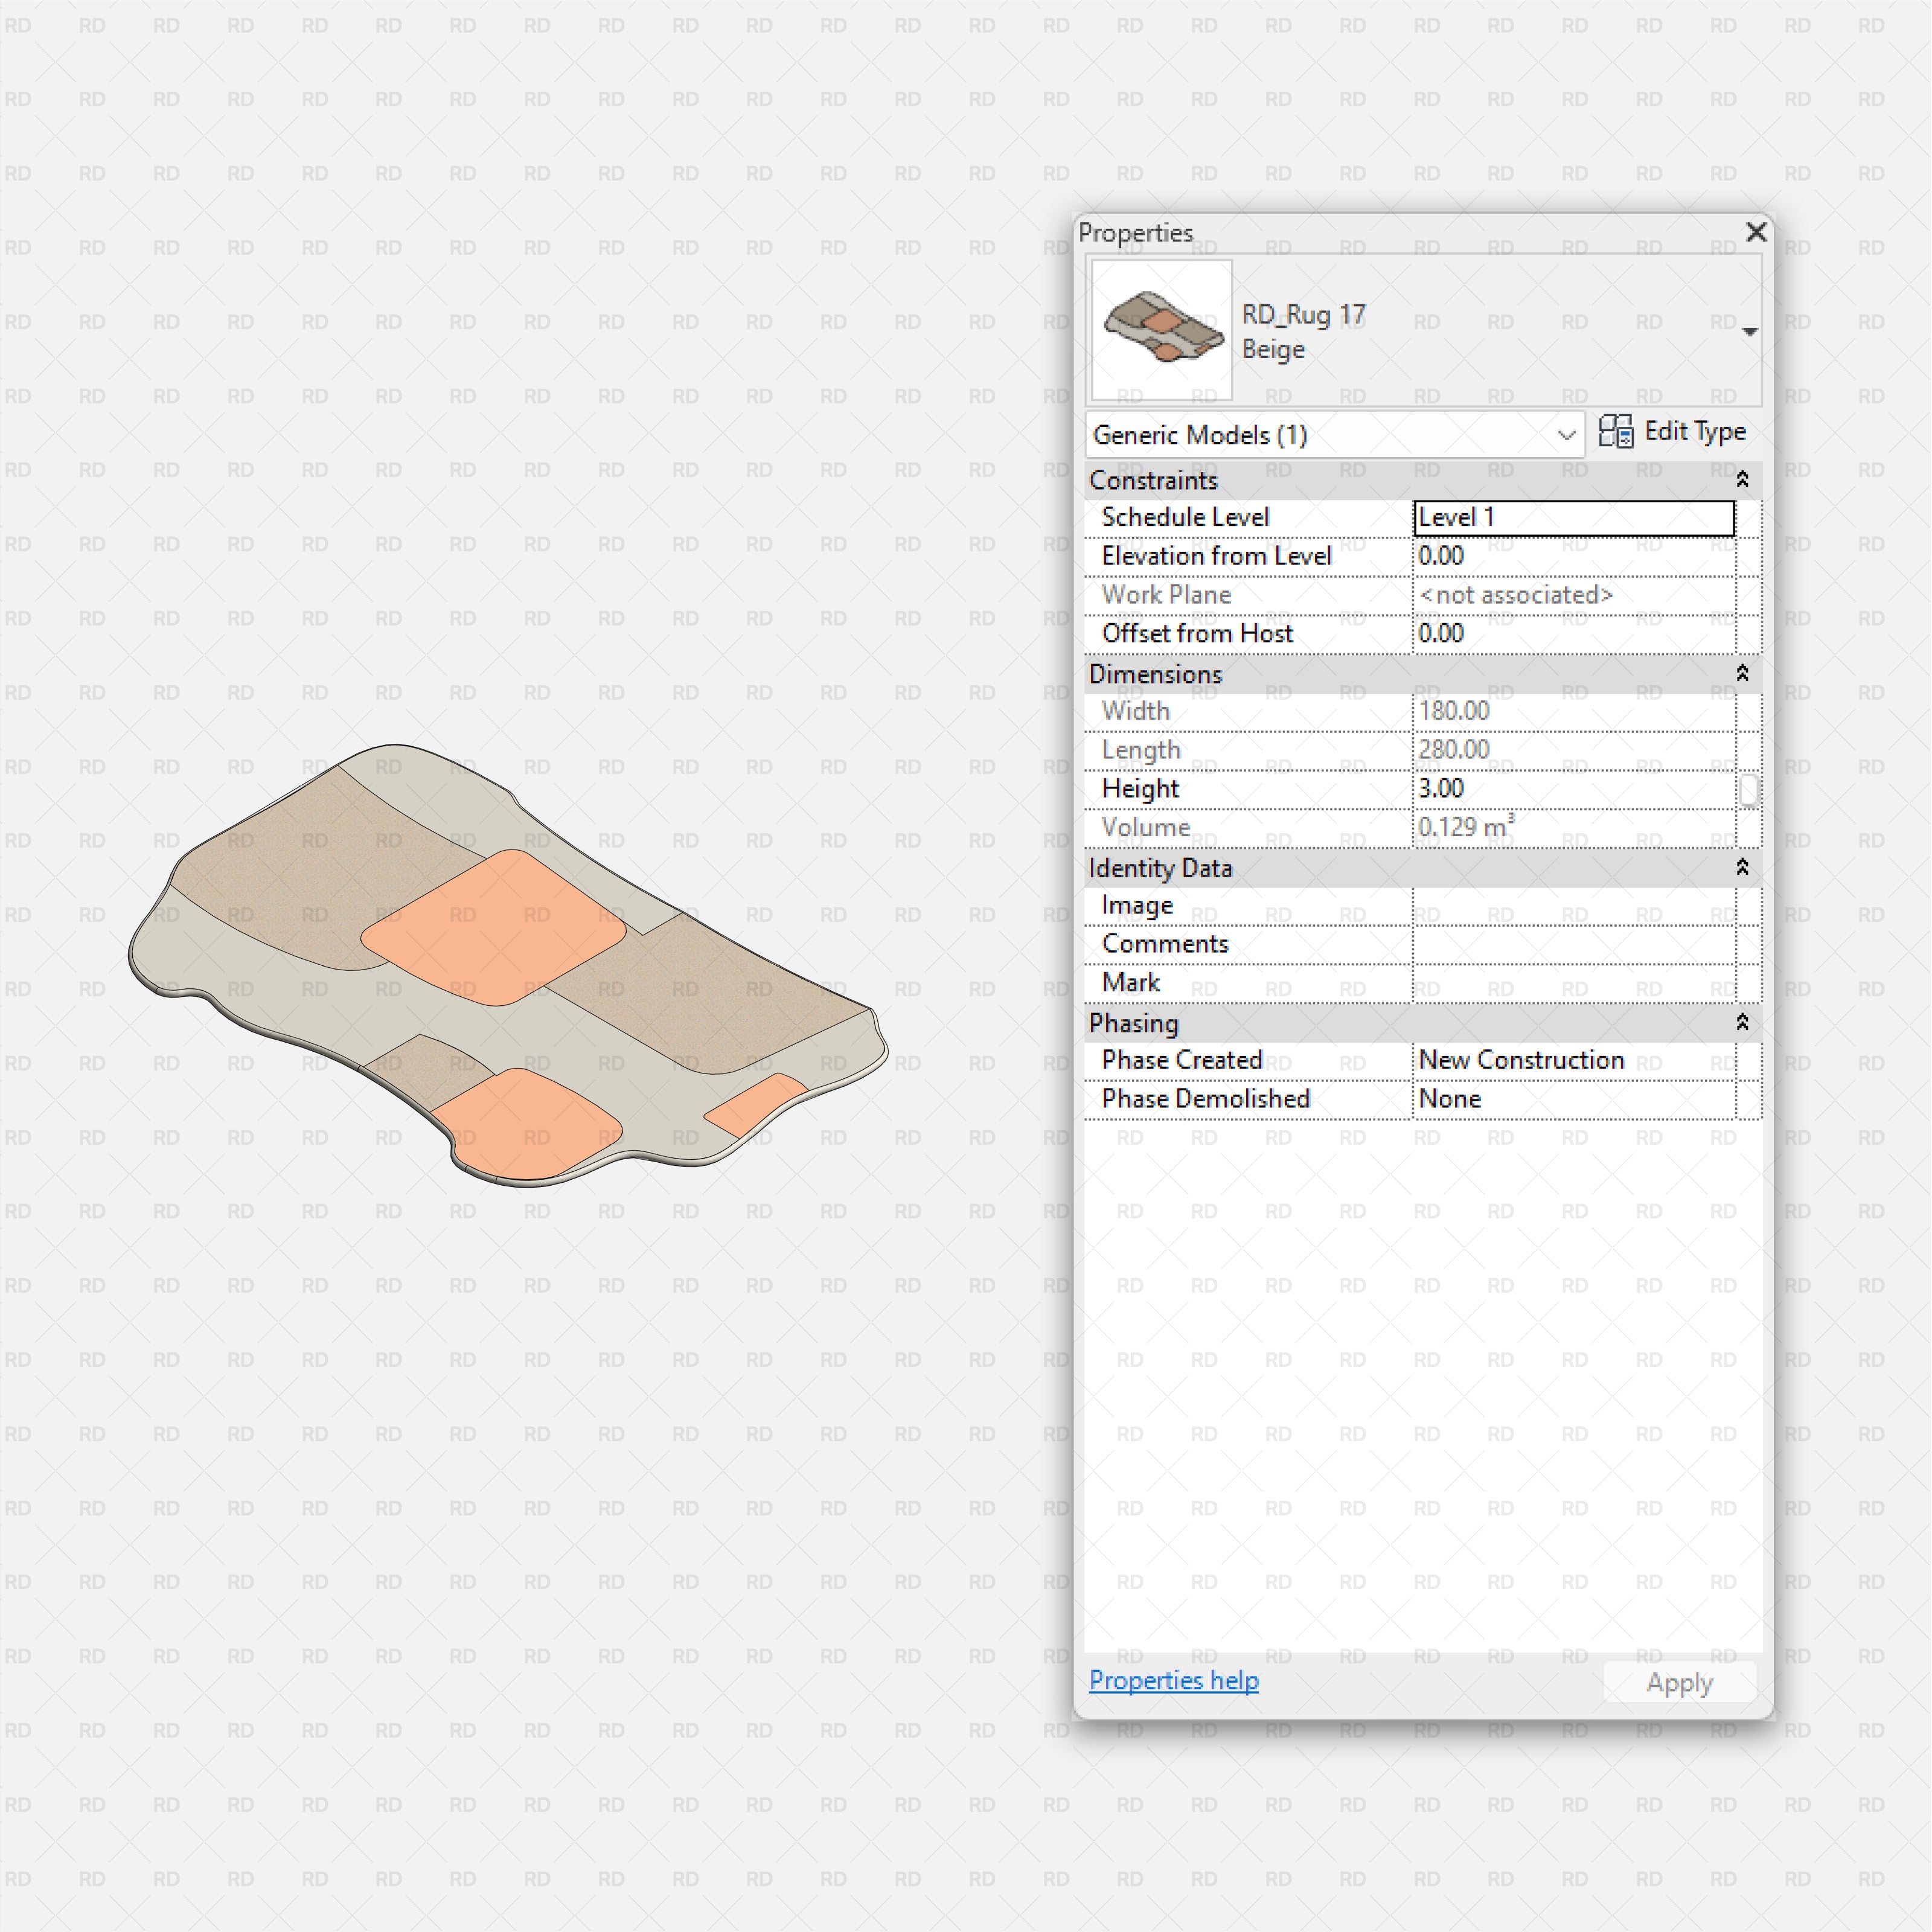Click the RD_Rug 17 preview thumbnail
The width and height of the screenshot is (1932, 1932).
coord(1161,330)
